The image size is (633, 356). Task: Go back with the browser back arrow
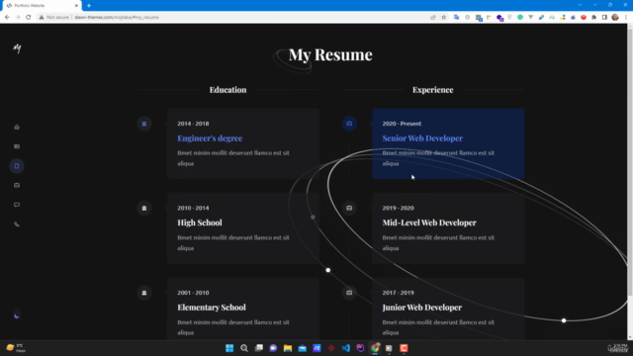7,18
